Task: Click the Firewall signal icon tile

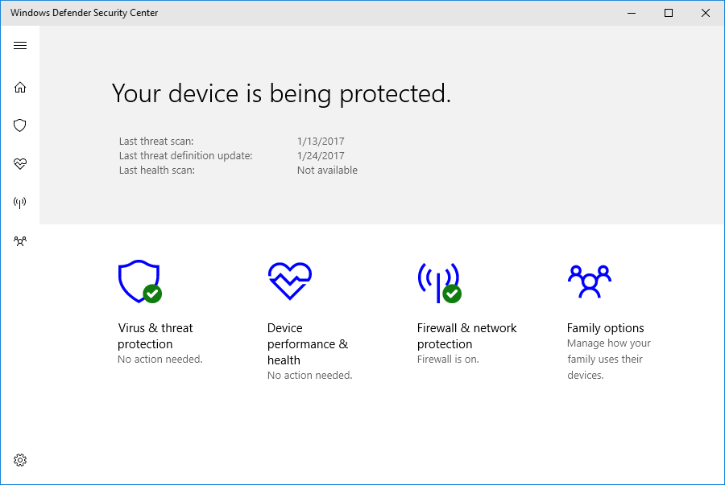Action: 439,281
